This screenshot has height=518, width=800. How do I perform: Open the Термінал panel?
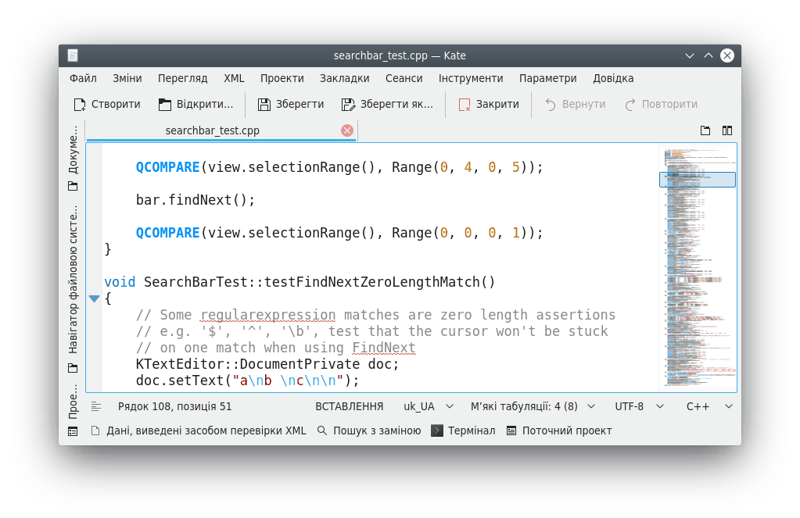click(463, 430)
